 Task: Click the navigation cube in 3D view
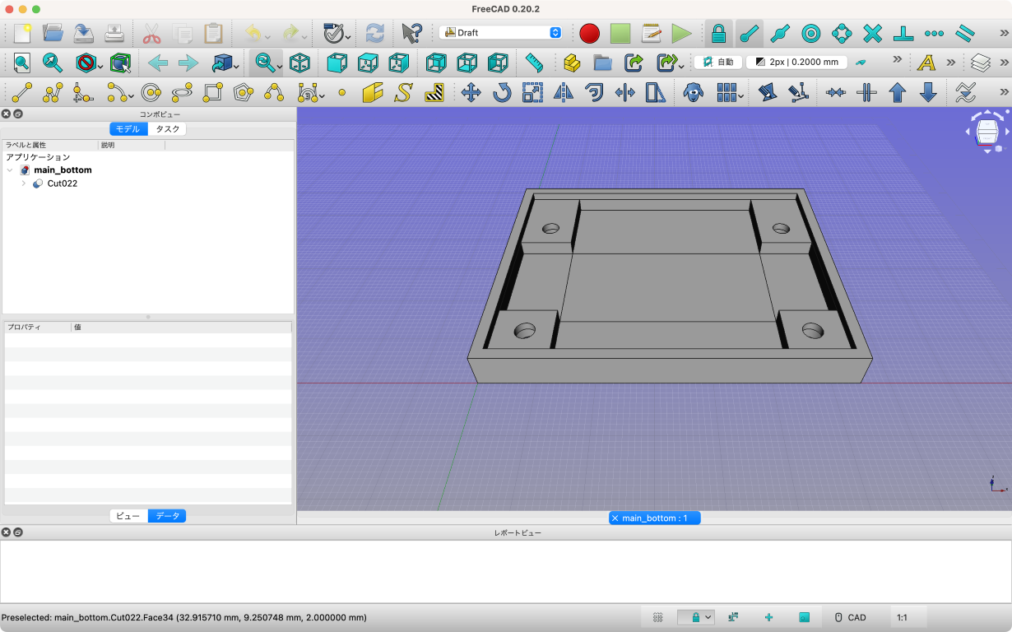click(x=986, y=132)
